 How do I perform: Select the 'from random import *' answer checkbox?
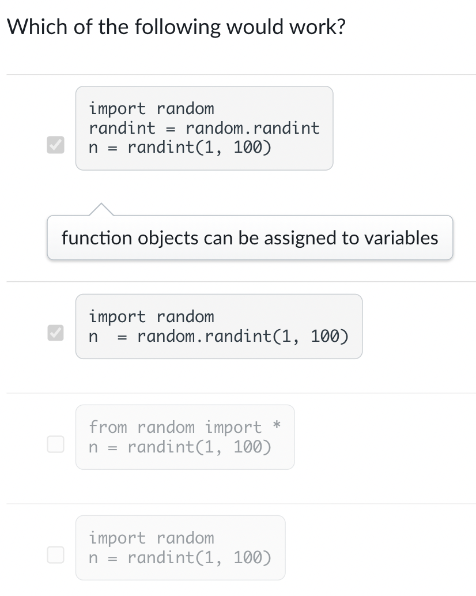coord(55,444)
